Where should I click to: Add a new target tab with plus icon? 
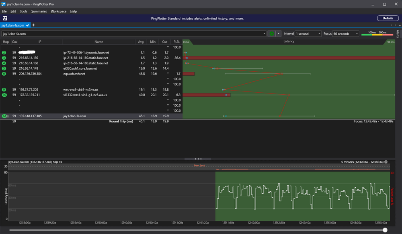point(33,25)
